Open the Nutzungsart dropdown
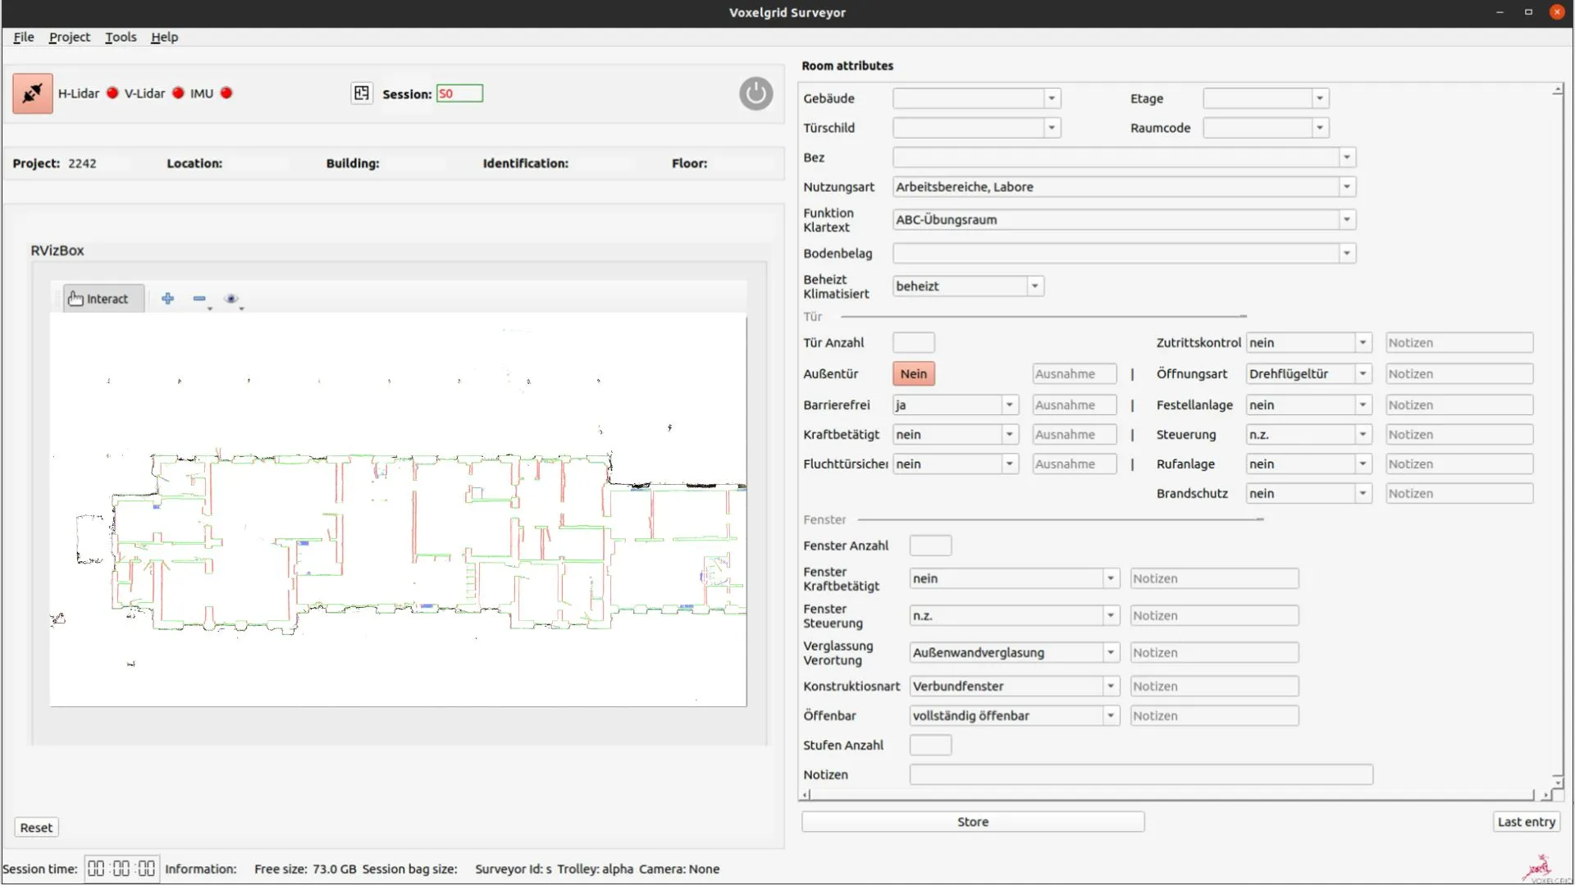 pyautogui.click(x=1346, y=186)
